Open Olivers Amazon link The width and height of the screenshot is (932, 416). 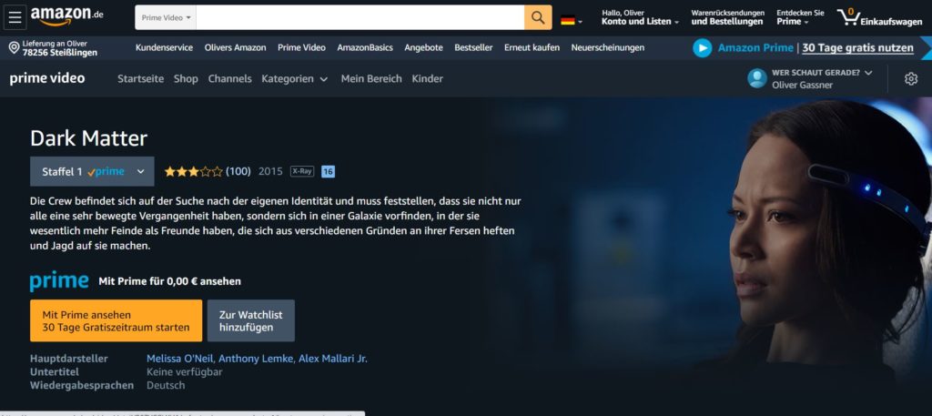[236, 47]
